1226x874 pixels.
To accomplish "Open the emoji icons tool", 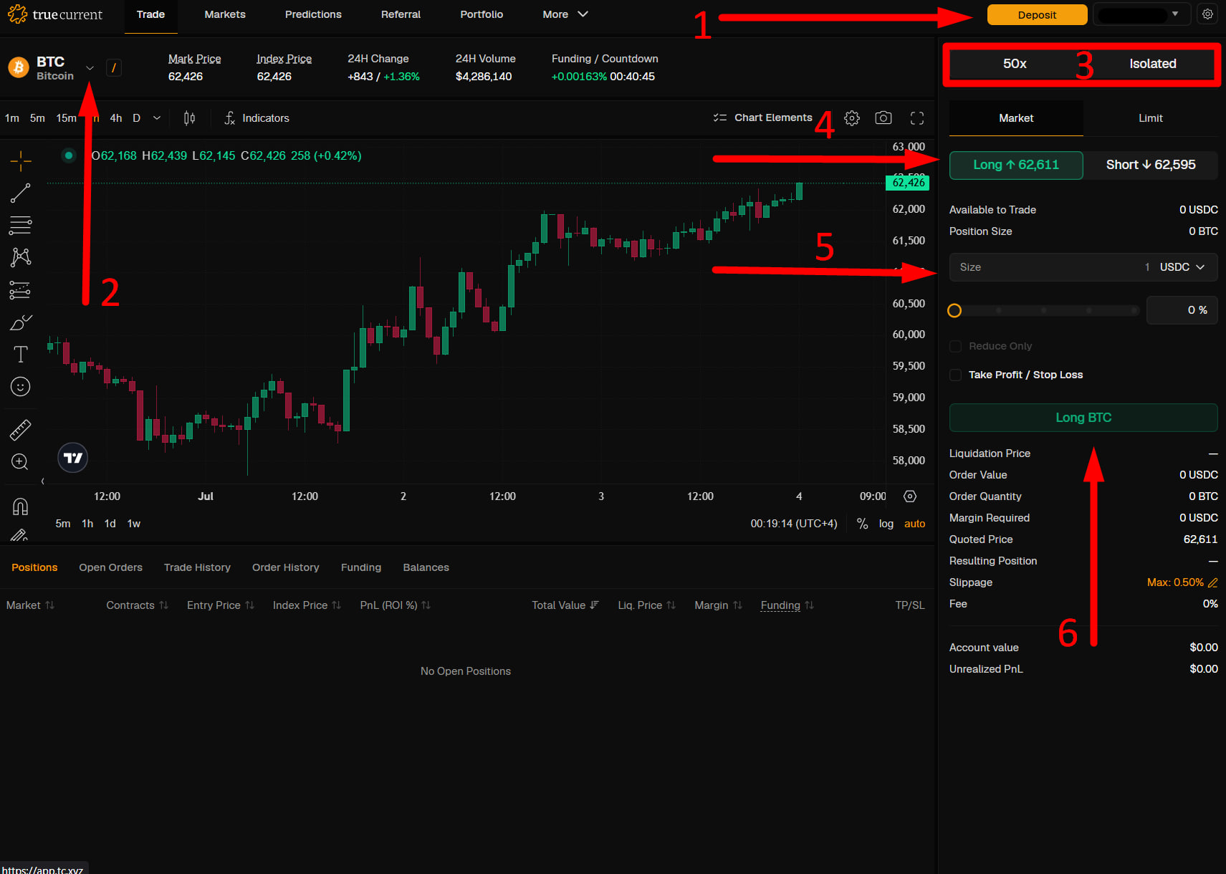I will point(21,387).
